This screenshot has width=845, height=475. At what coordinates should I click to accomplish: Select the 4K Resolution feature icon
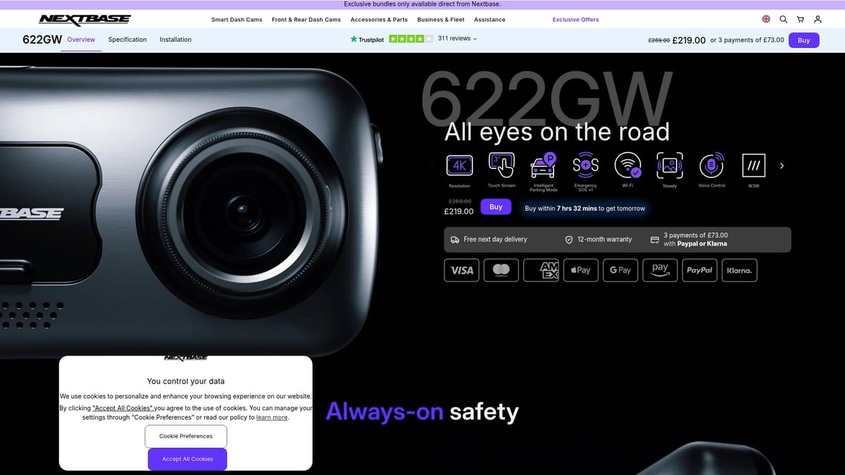pyautogui.click(x=459, y=165)
